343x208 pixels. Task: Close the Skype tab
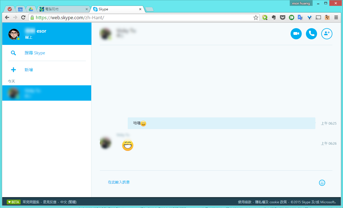[x=140, y=9]
